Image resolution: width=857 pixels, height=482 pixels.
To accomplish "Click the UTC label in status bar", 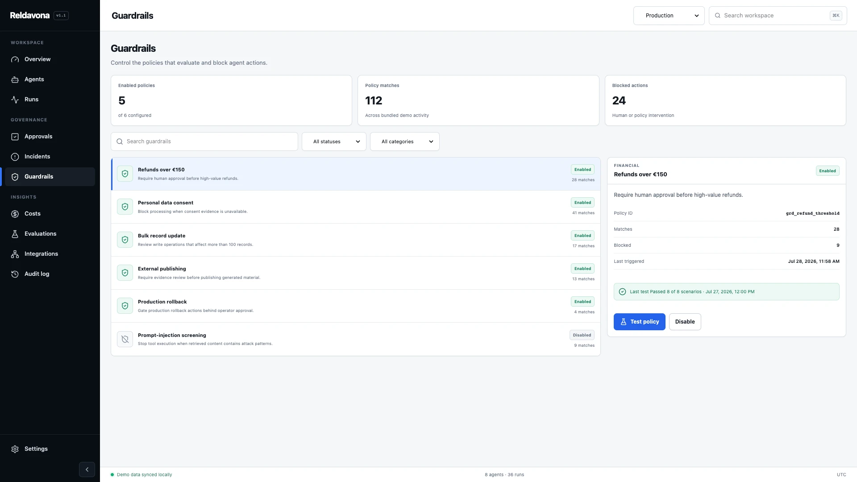I will pyautogui.click(x=841, y=475).
